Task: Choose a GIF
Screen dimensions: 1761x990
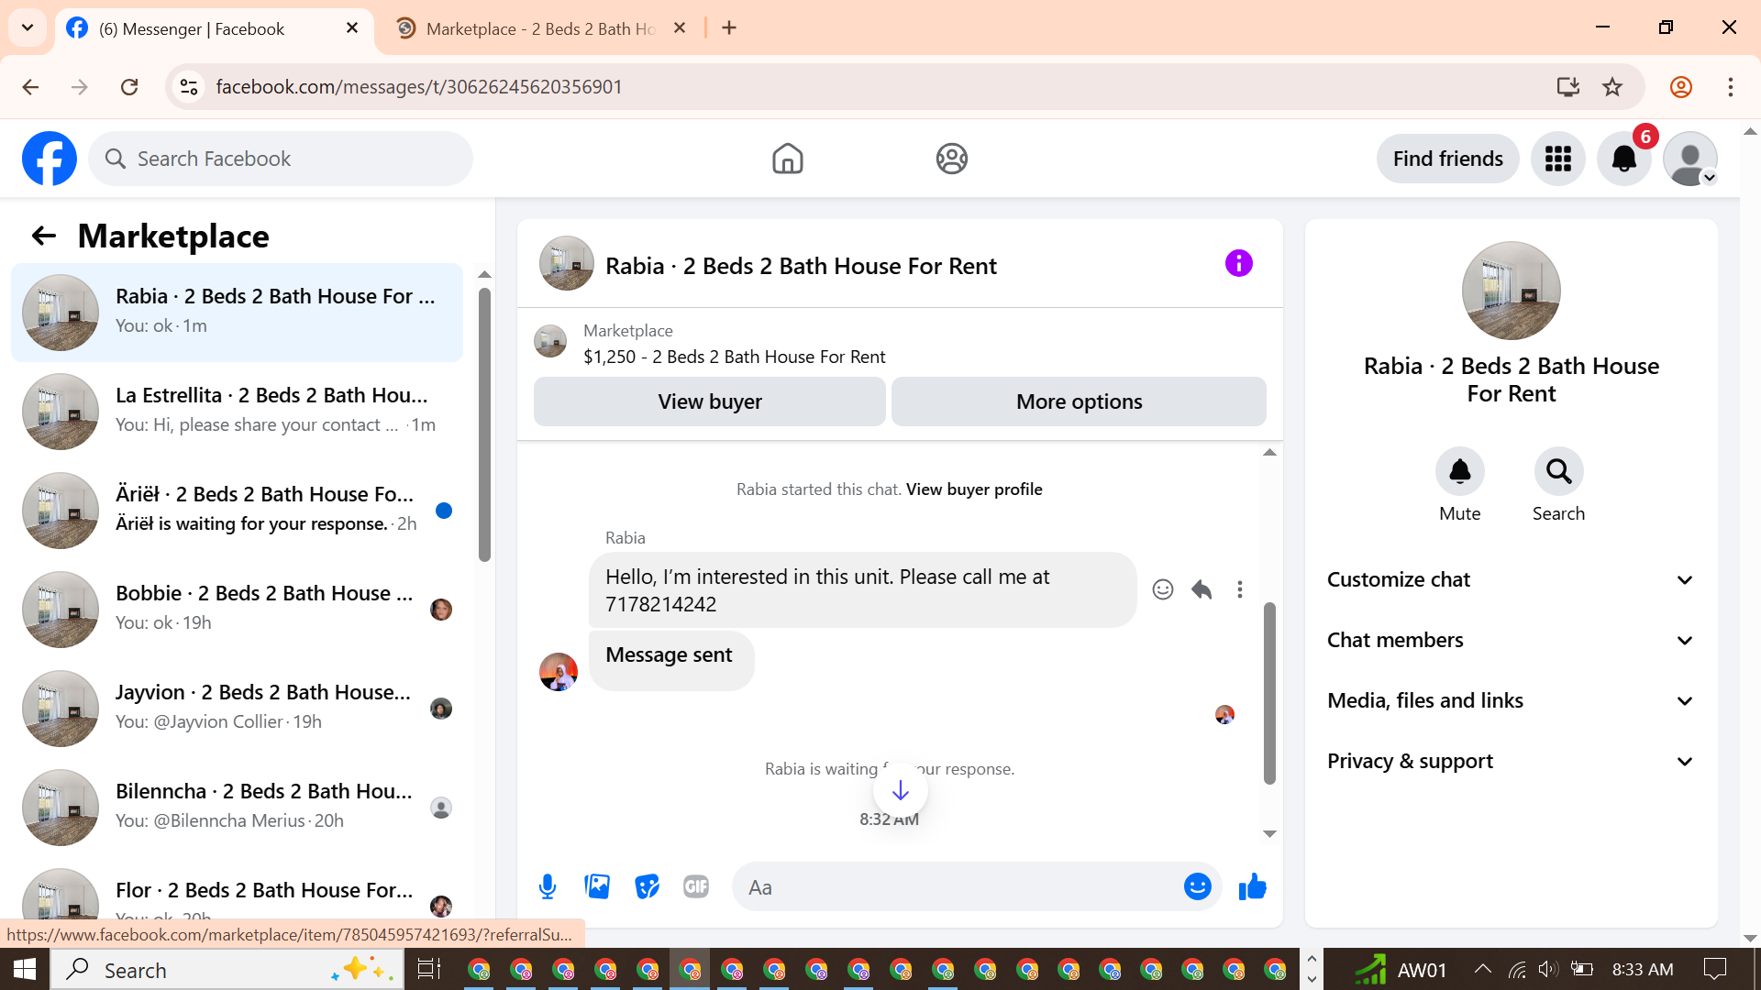Action: (x=696, y=886)
